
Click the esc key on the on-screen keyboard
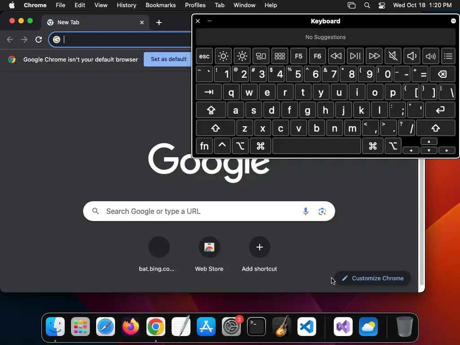tap(204, 56)
